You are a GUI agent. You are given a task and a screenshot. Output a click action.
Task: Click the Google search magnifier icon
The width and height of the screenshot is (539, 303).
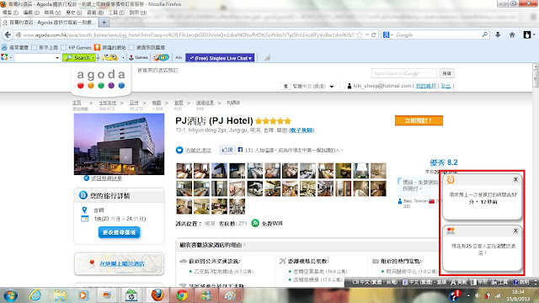pyautogui.click(x=485, y=35)
